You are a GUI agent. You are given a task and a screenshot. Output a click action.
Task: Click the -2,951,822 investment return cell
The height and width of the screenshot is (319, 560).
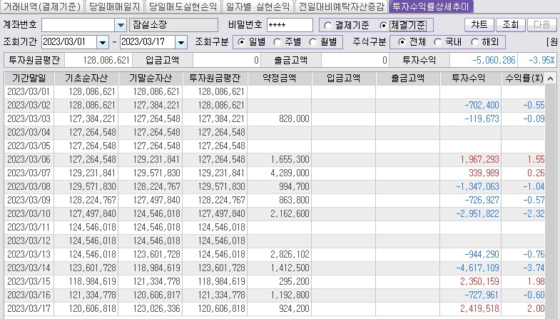(x=471, y=213)
